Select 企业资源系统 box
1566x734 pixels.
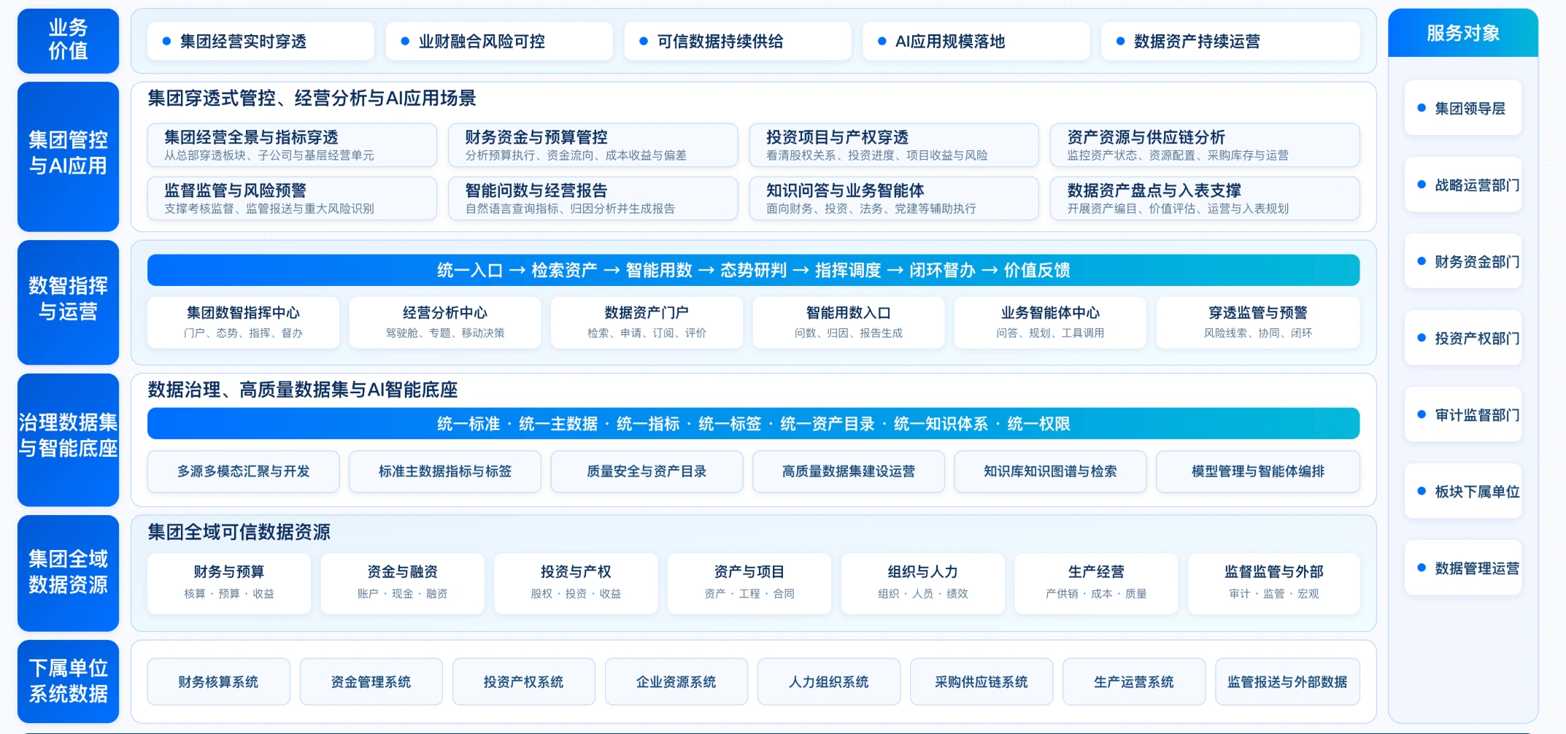point(676,681)
